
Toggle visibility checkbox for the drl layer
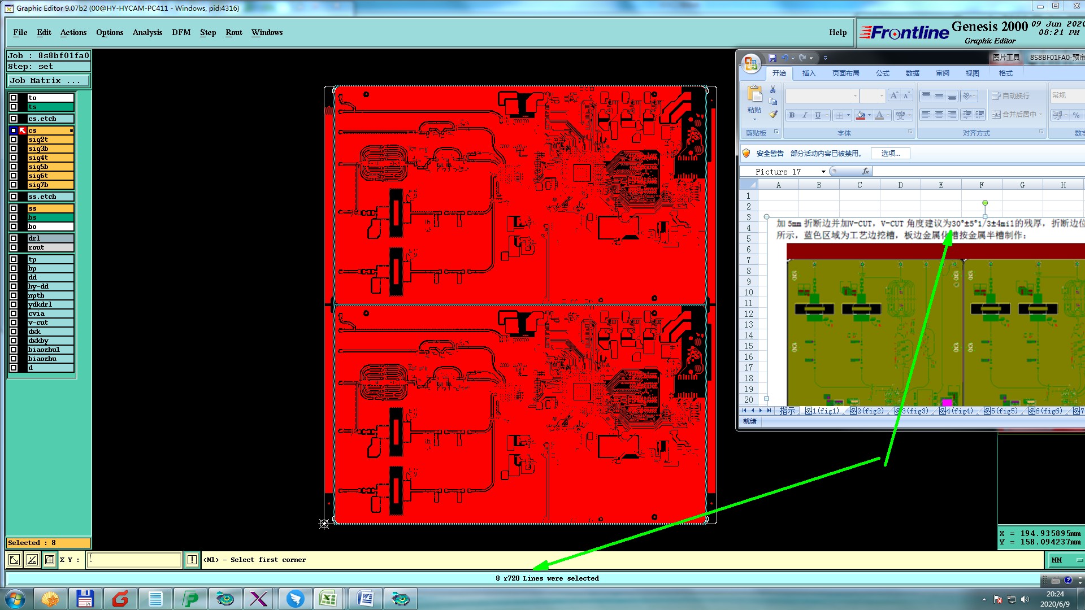point(14,238)
